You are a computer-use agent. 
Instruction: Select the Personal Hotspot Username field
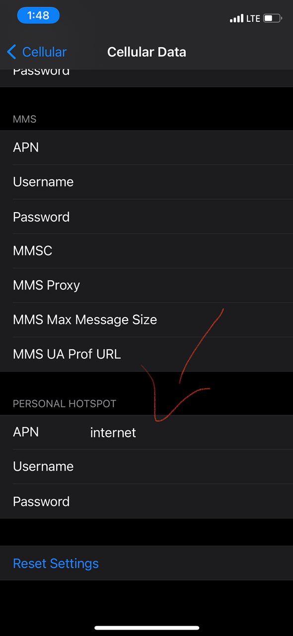(146, 467)
